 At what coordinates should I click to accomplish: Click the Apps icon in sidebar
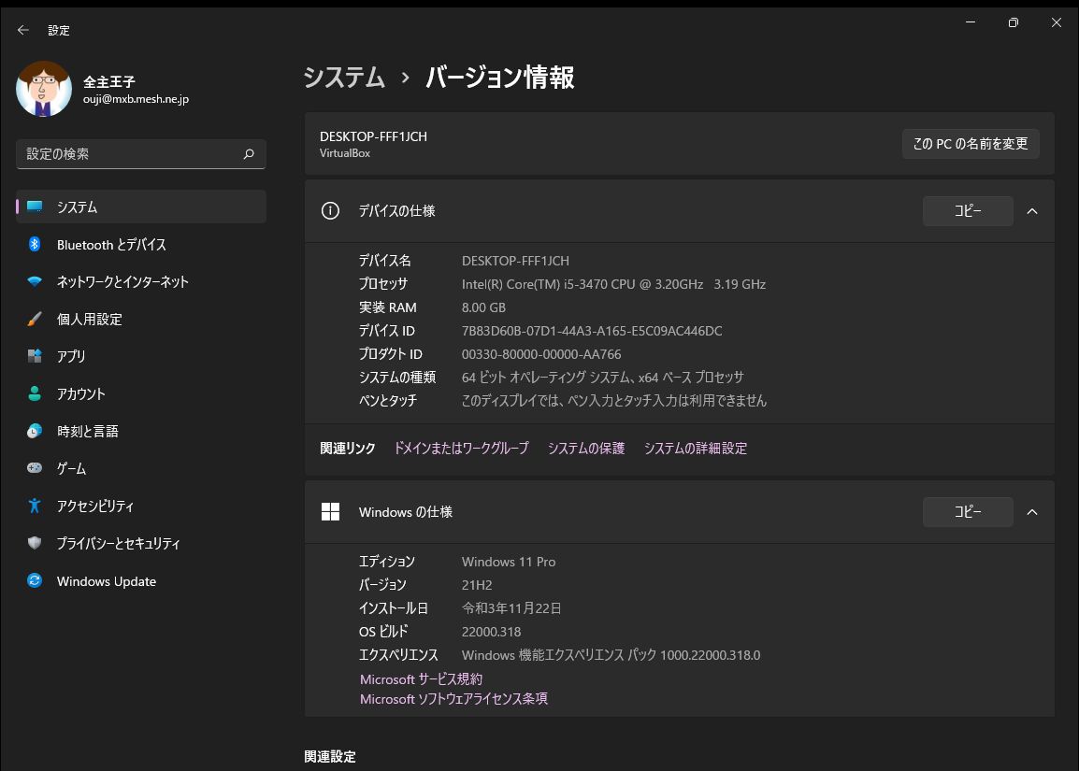click(x=35, y=356)
